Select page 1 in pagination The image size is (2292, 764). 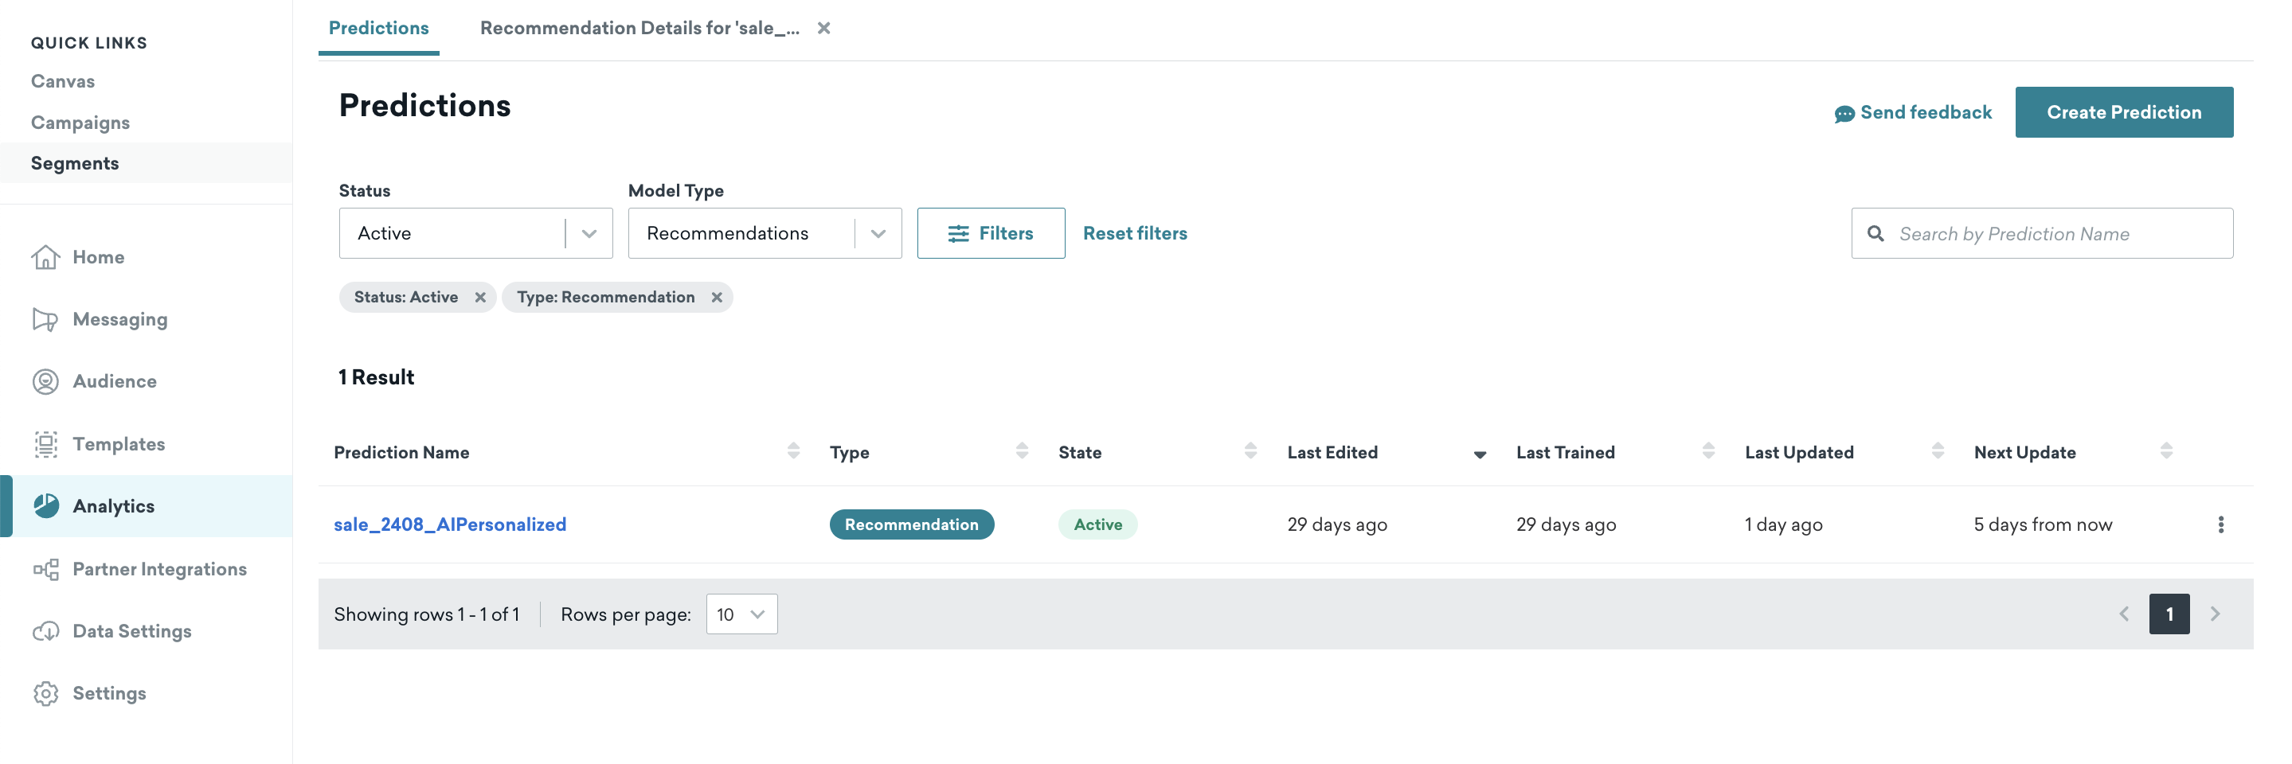tap(2169, 614)
